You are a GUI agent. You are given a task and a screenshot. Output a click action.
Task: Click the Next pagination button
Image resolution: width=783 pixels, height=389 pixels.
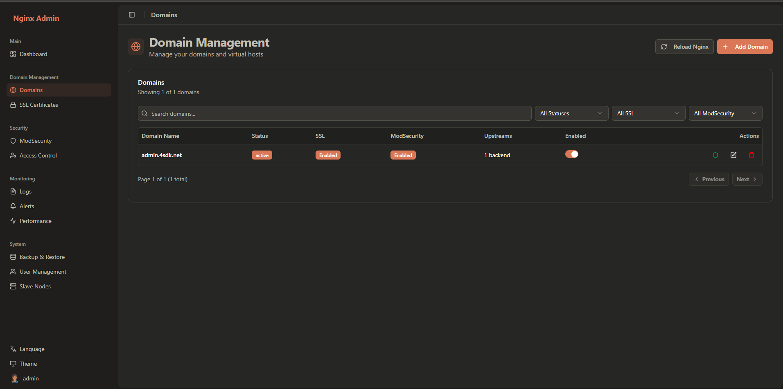pyautogui.click(x=747, y=179)
